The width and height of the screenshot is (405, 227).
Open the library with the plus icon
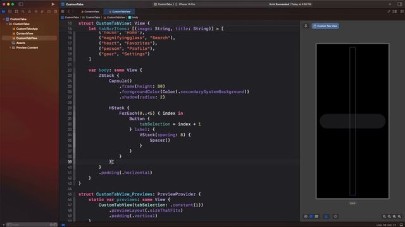pyautogui.click(x=390, y=4)
